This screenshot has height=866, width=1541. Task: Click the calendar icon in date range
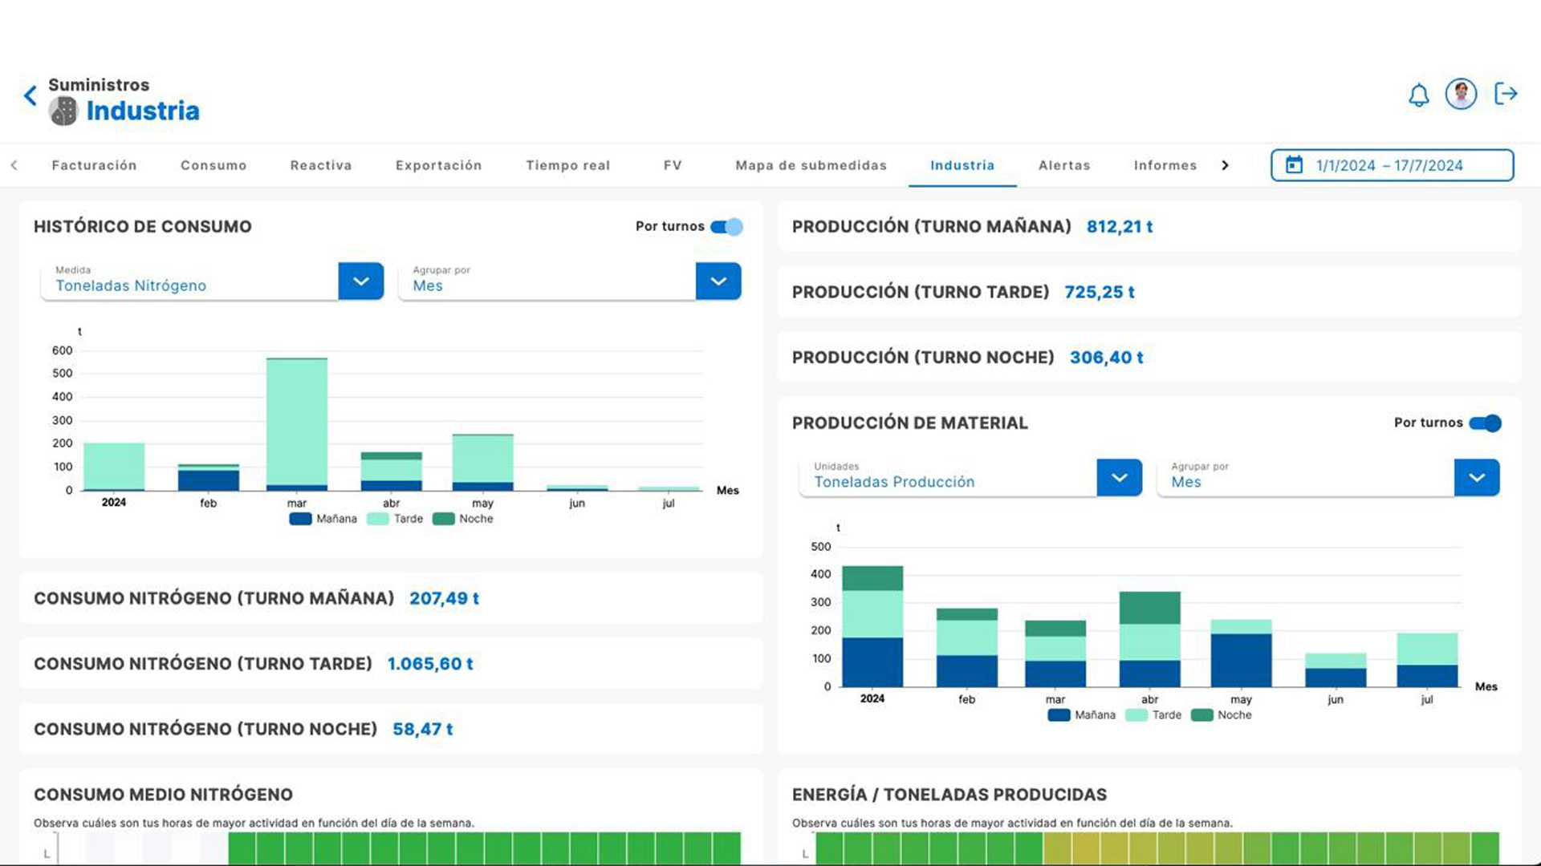click(x=1294, y=165)
